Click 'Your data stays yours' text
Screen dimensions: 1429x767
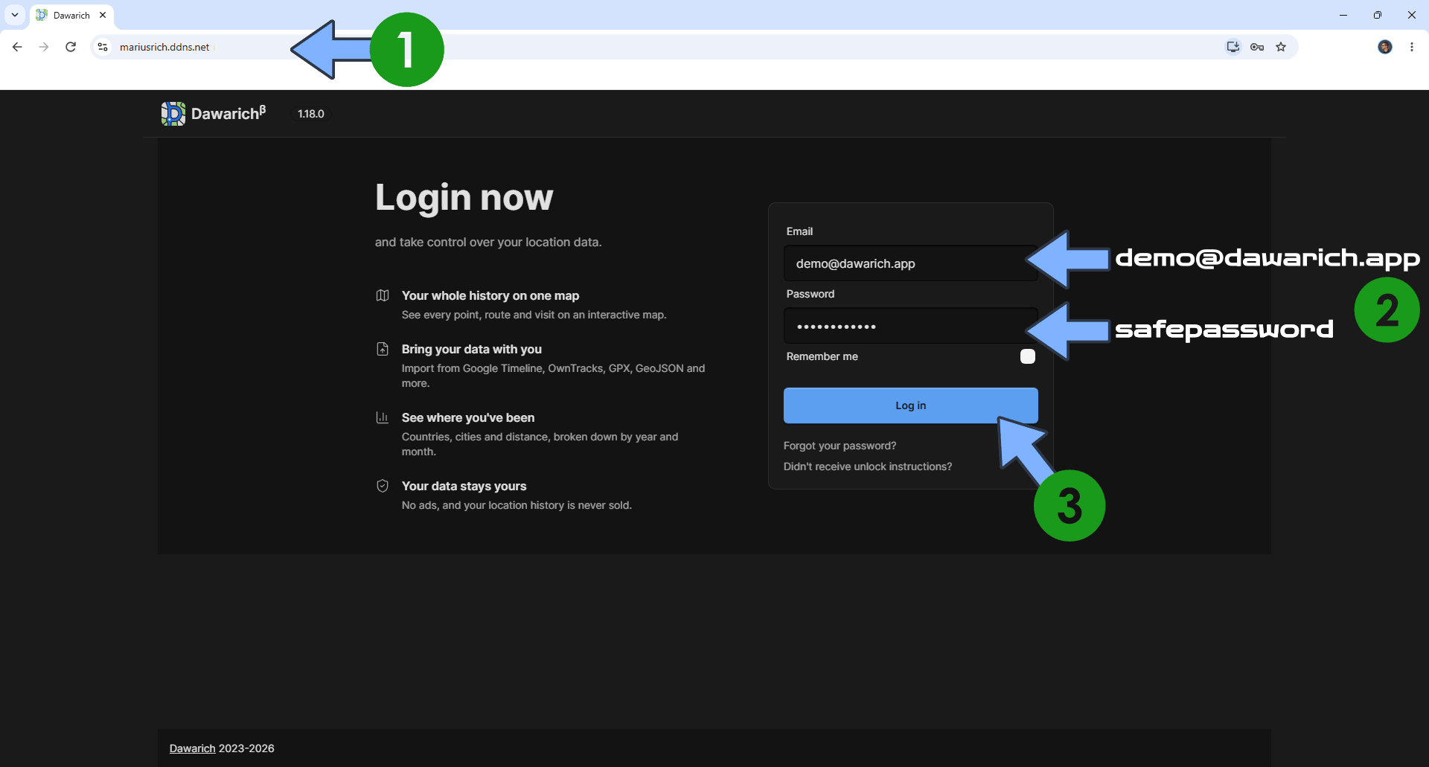click(464, 486)
